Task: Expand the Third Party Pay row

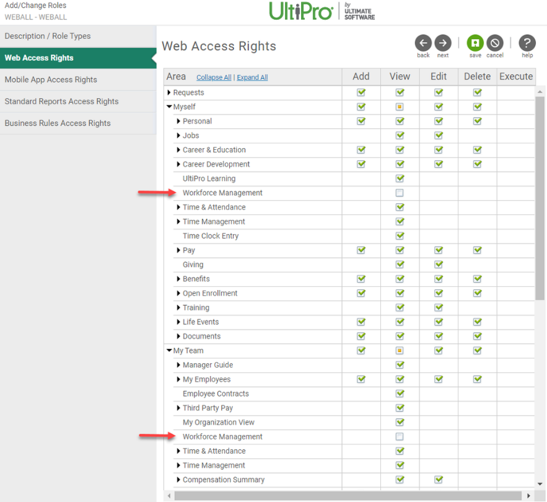Action: point(178,408)
